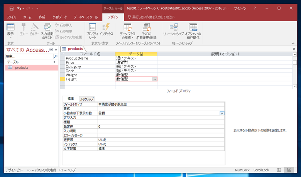
Task: Open the プロパティシート property sheet
Action: point(92,31)
